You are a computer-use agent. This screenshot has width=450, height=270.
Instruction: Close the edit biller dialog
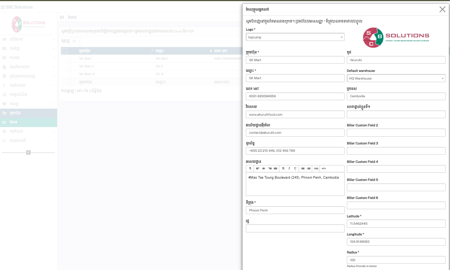point(442,10)
